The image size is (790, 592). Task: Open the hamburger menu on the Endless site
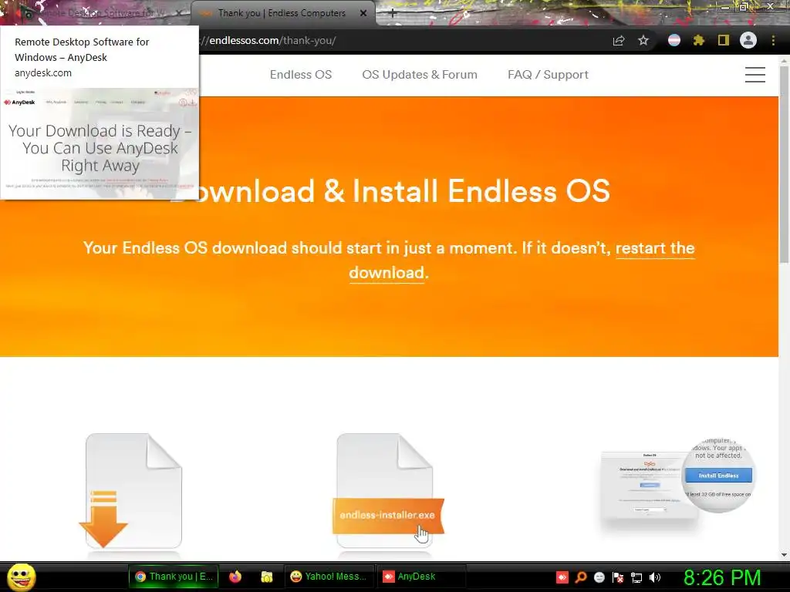[755, 75]
